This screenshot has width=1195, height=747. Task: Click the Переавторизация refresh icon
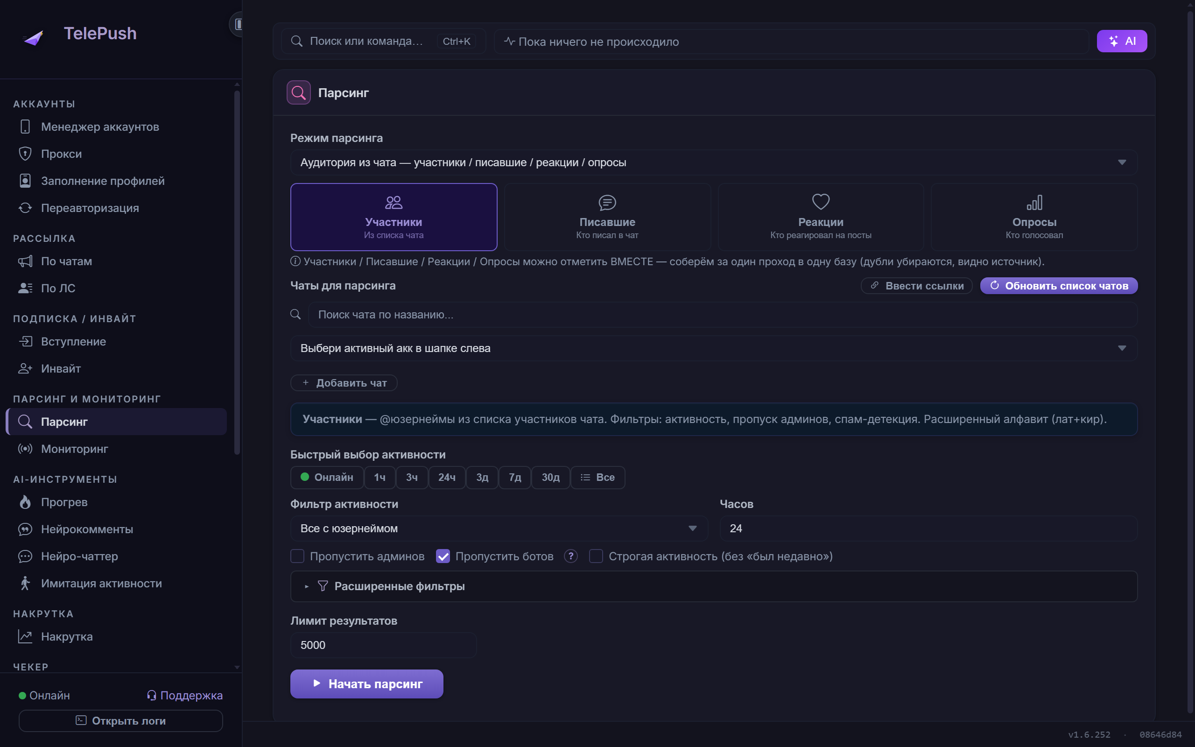click(25, 208)
